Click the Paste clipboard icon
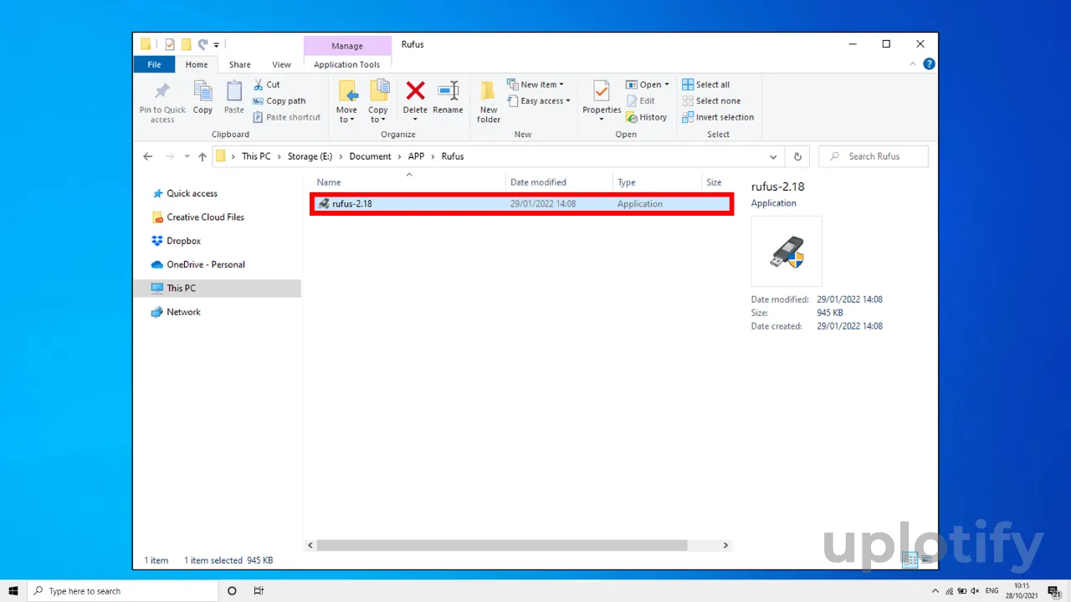1071x602 pixels. (x=234, y=91)
